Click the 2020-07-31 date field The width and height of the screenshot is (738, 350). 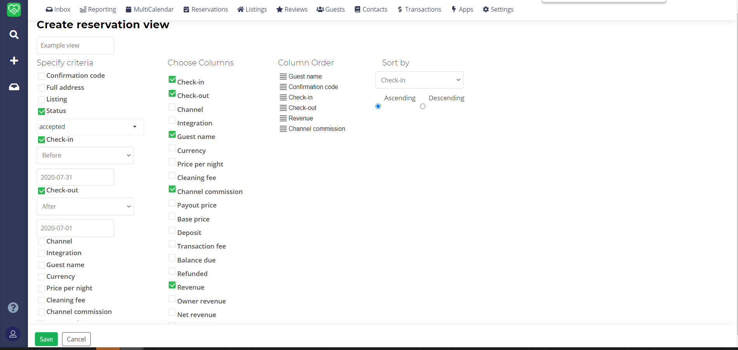76,177
